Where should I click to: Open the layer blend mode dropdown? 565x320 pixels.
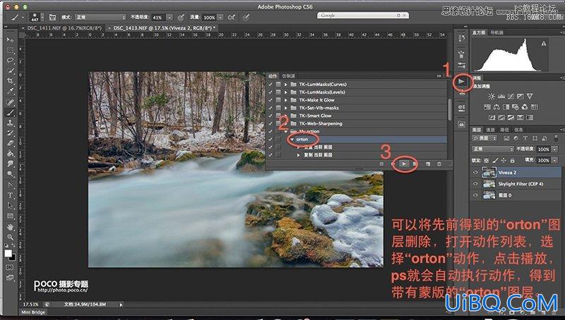click(x=492, y=149)
